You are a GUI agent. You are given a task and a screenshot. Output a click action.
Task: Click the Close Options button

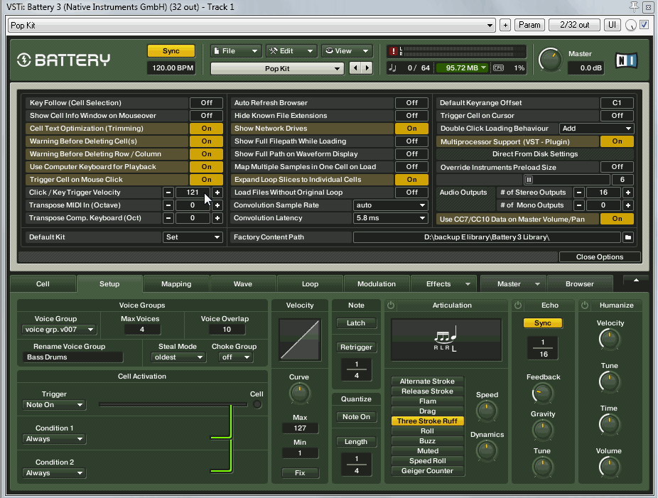(600, 256)
